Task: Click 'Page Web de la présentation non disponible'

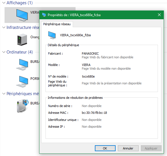Action: coord(112,83)
